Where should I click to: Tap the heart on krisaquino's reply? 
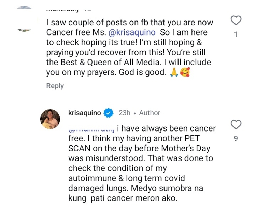click(x=236, y=125)
